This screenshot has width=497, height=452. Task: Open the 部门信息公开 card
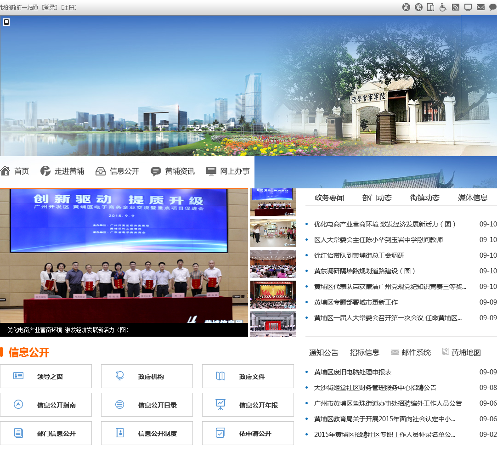(x=46, y=433)
